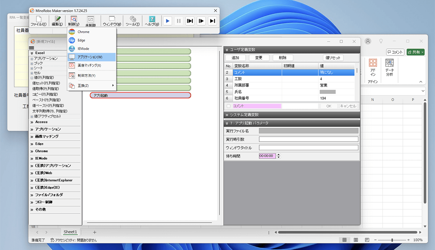Select ペースト(行,列指定) in the tree
435x250 pixels.
click(46, 100)
